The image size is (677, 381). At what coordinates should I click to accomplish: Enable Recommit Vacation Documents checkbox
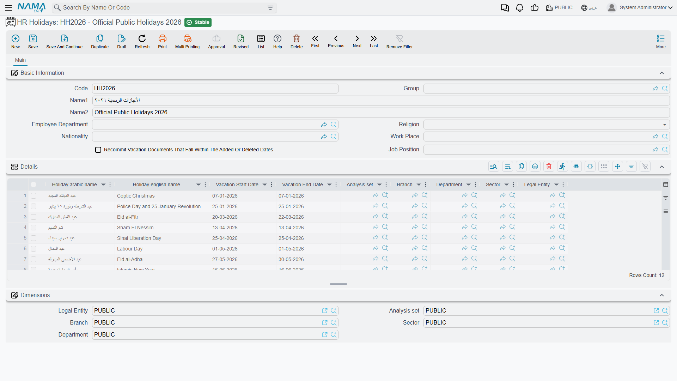98,150
